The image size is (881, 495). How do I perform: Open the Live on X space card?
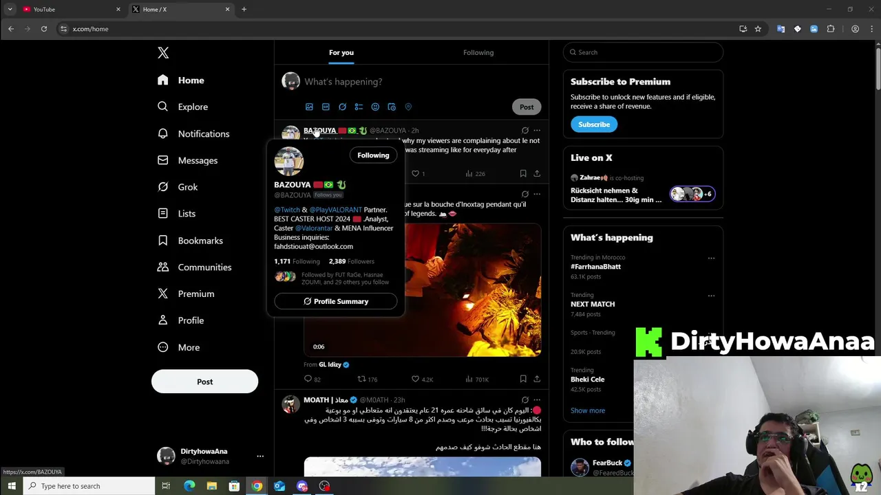tap(643, 189)
